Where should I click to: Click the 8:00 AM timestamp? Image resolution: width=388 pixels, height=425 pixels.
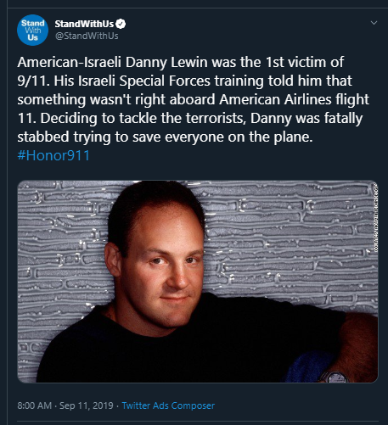point(35,405)
